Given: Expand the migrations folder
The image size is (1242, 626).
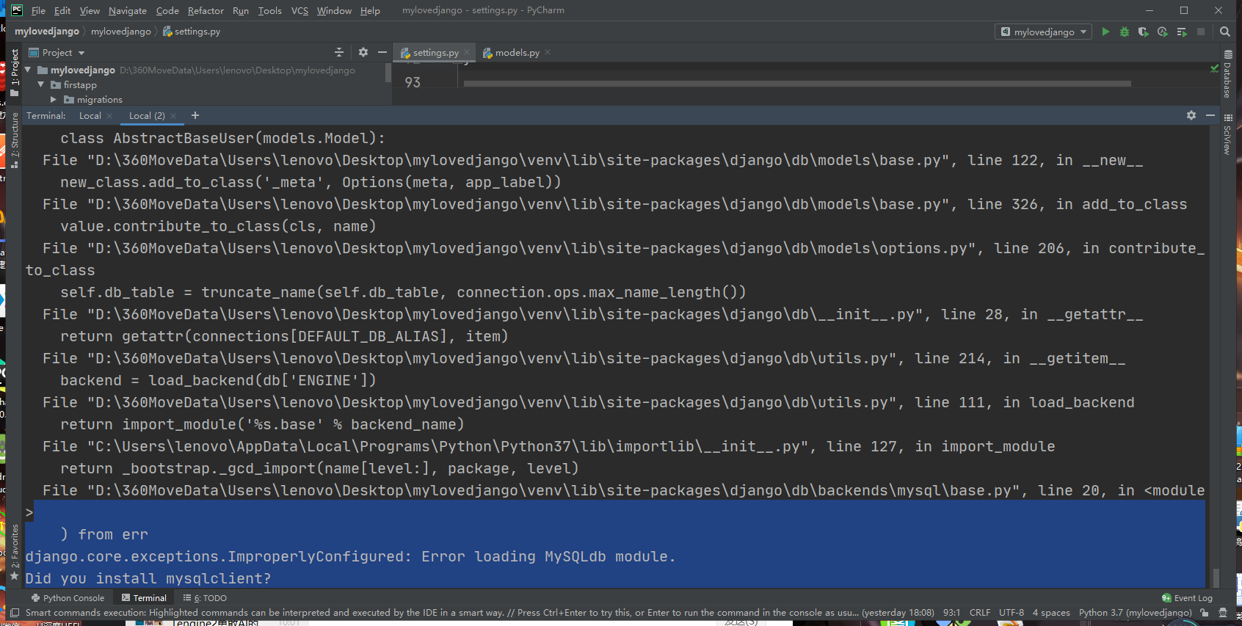Looking at the screenshot, I should point(54,99).
